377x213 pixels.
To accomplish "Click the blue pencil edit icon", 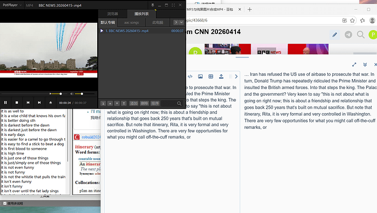I will pyautogui.click(x=334, y=35).
